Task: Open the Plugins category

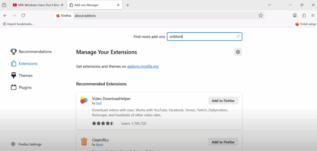Action: (21, 87)
